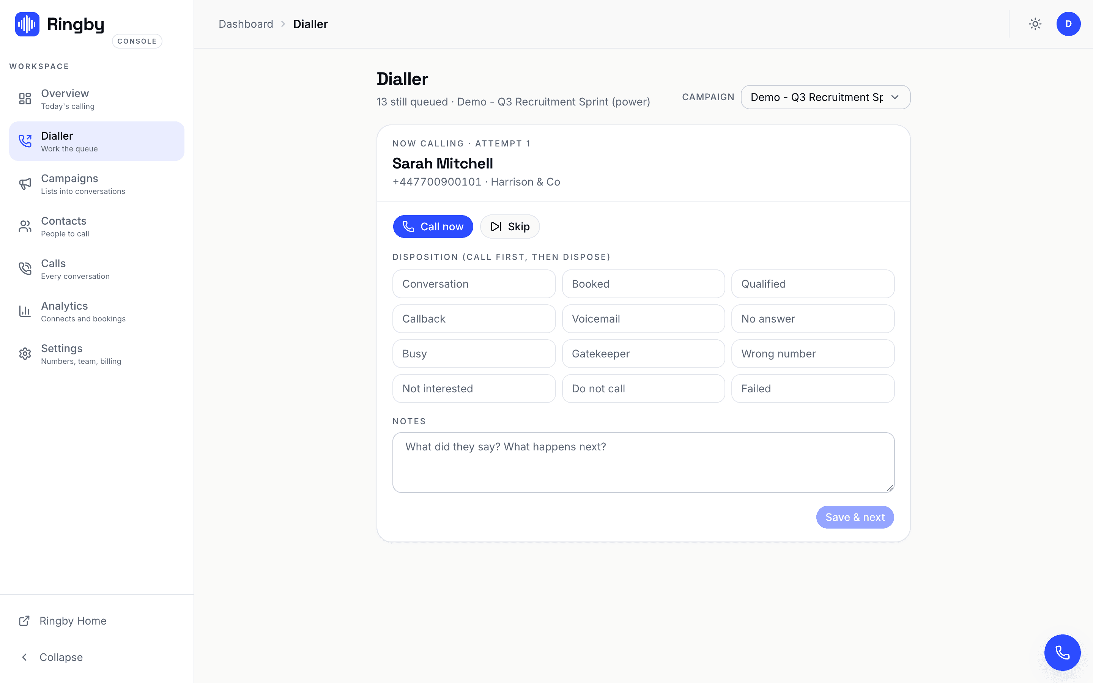Screen dimensions: 1093x683
Task: Choose the Gatekeeper disposition
Action: [643, 354]
